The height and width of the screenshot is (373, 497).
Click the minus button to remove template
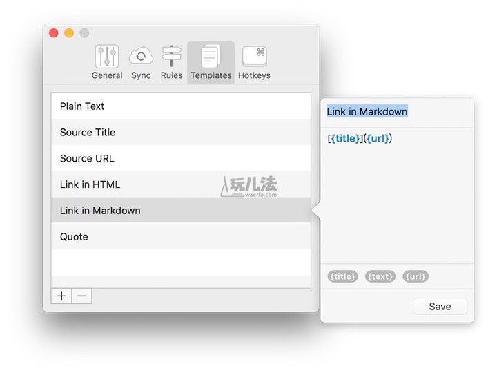[81, 296]
